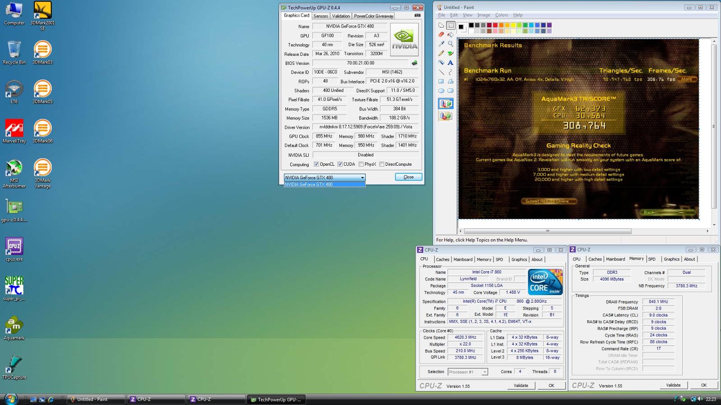Viewport: 721px width, 405px height.
Task: Click the DRAM Frequency value 840.1 MHz
Action: [x=658, y=302]
